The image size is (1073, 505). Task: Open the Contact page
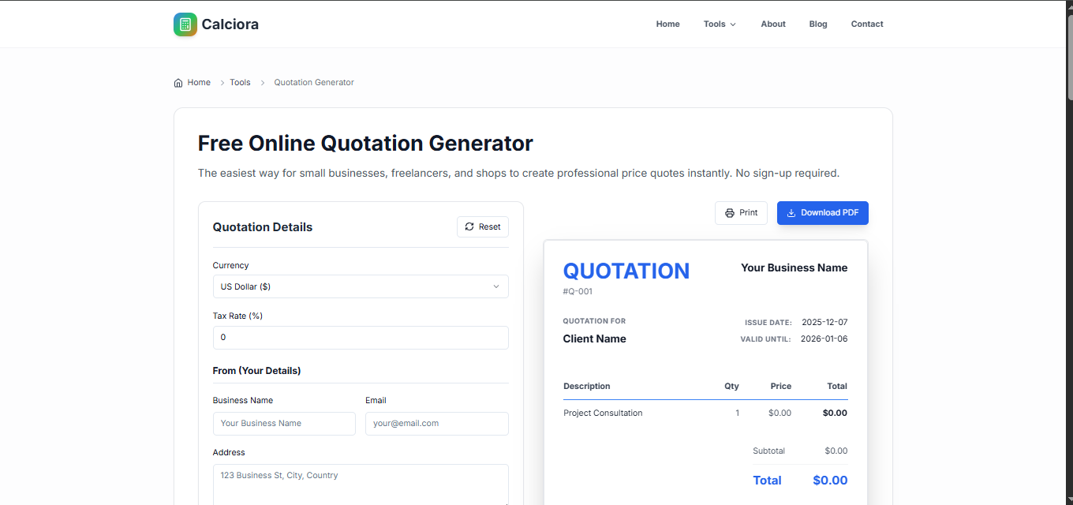(866, 24)
